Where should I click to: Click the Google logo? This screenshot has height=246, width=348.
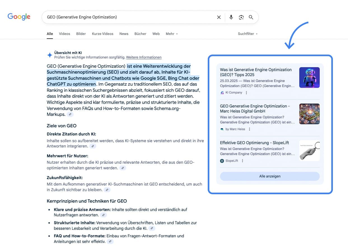coord(19,17)
